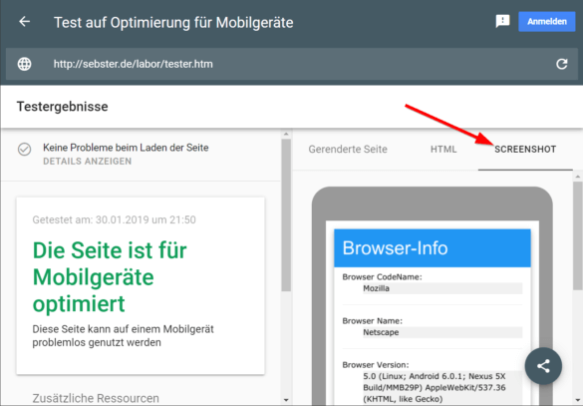Click left panel scrollbar down arrow

pos(286,400)
